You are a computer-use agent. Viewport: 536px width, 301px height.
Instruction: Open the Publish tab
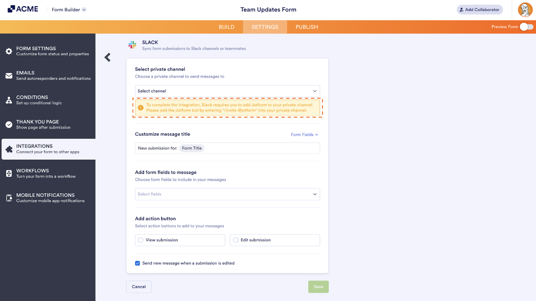tap(306, 27)
